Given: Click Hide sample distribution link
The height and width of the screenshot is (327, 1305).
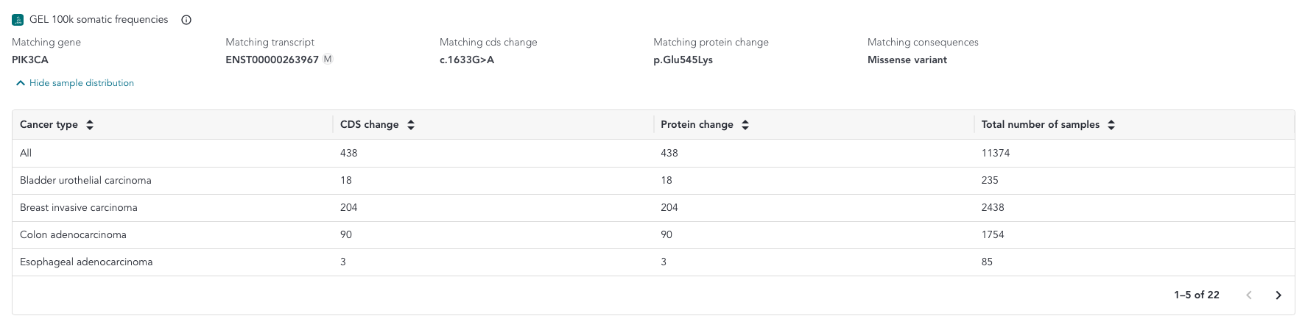Looking at the screenshot, I should click(x=82, y=83).
